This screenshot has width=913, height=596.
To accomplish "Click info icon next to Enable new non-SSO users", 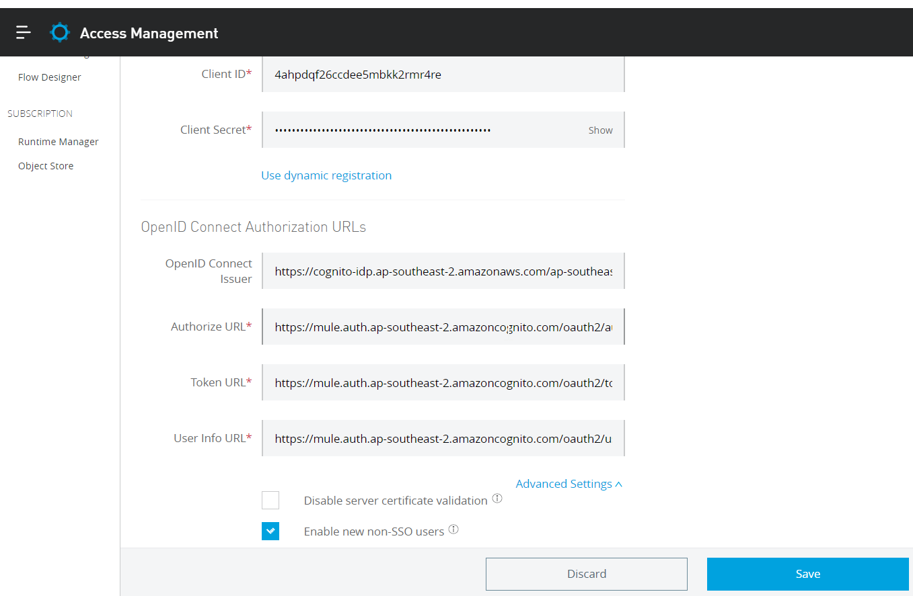I will [453, 529].
